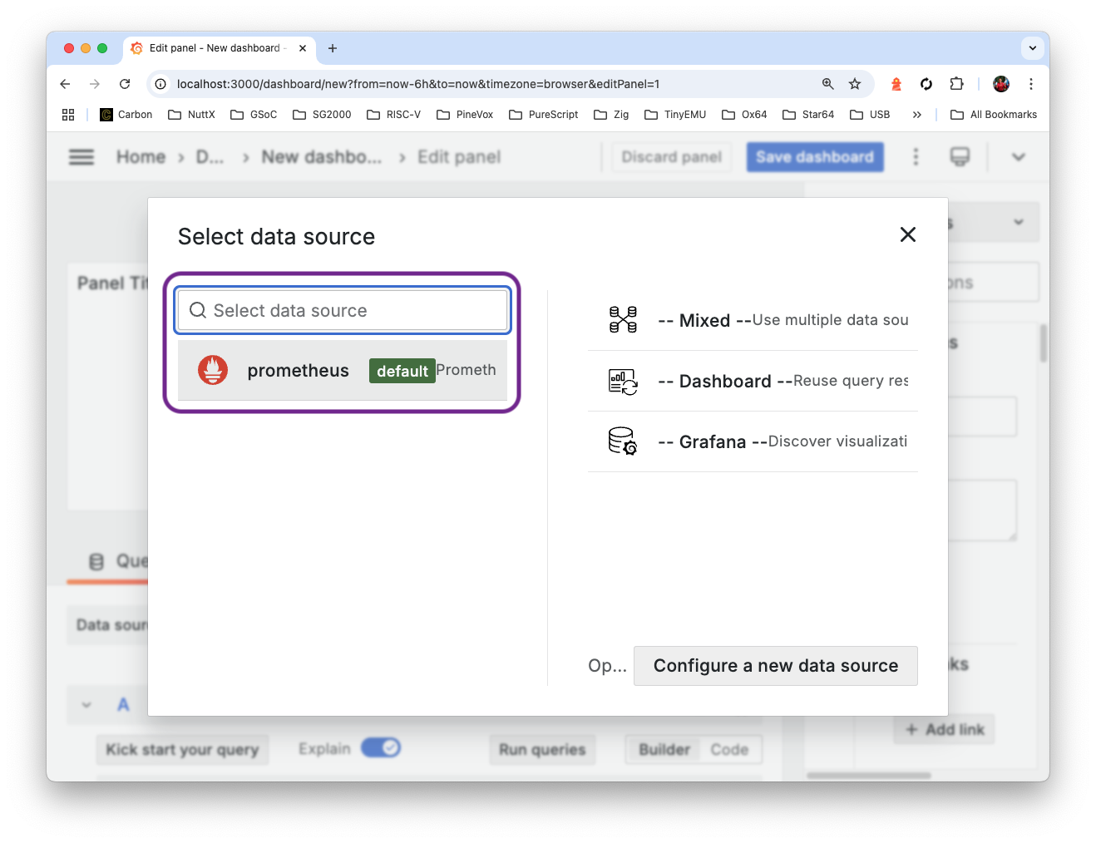
Task: Click Kick start your query button
Action: [182, 749]
